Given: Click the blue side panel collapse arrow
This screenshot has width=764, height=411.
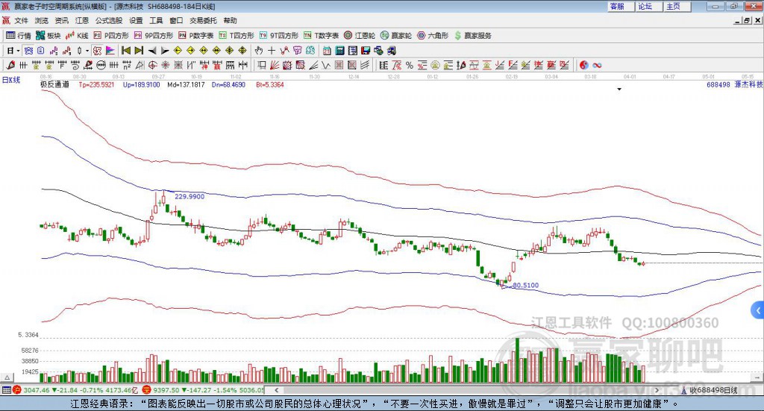Looking at the screenshot, I should (x=757, y=310).
